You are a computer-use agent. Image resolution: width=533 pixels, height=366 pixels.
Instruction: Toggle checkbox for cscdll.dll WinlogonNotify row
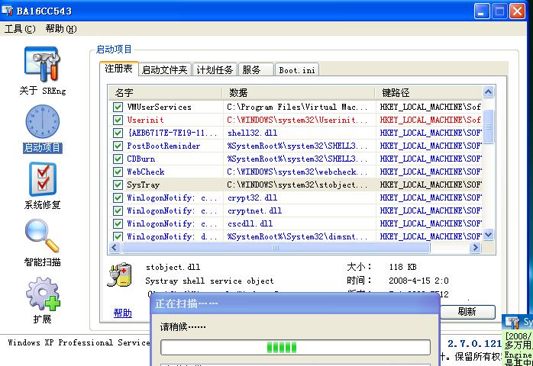(x=118, y=223)
